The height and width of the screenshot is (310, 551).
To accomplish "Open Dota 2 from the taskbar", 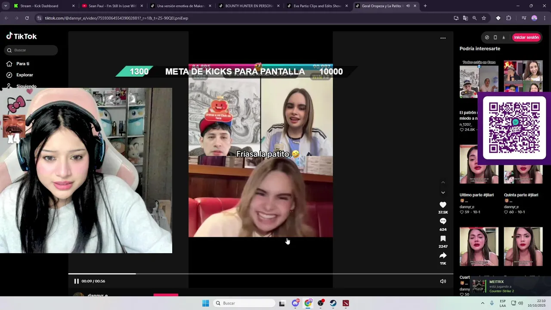I will pos(346,303).
